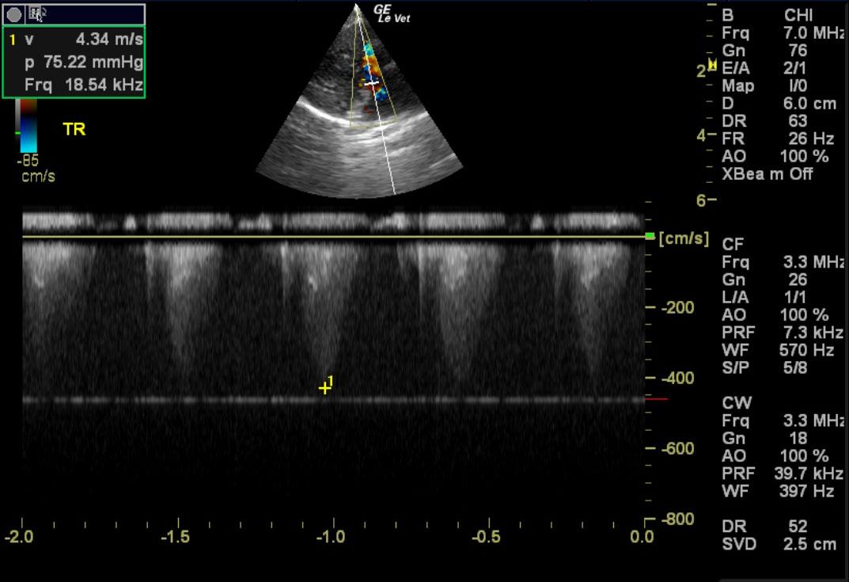
Task: Click the yellow Doppler baseline line
Action: (x=332, y=236)
